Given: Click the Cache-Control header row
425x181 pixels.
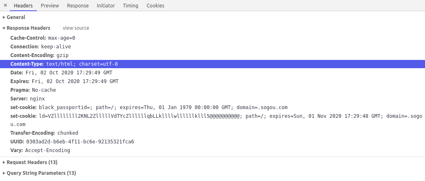Looking at the screenshot, I should coord(212,38).
